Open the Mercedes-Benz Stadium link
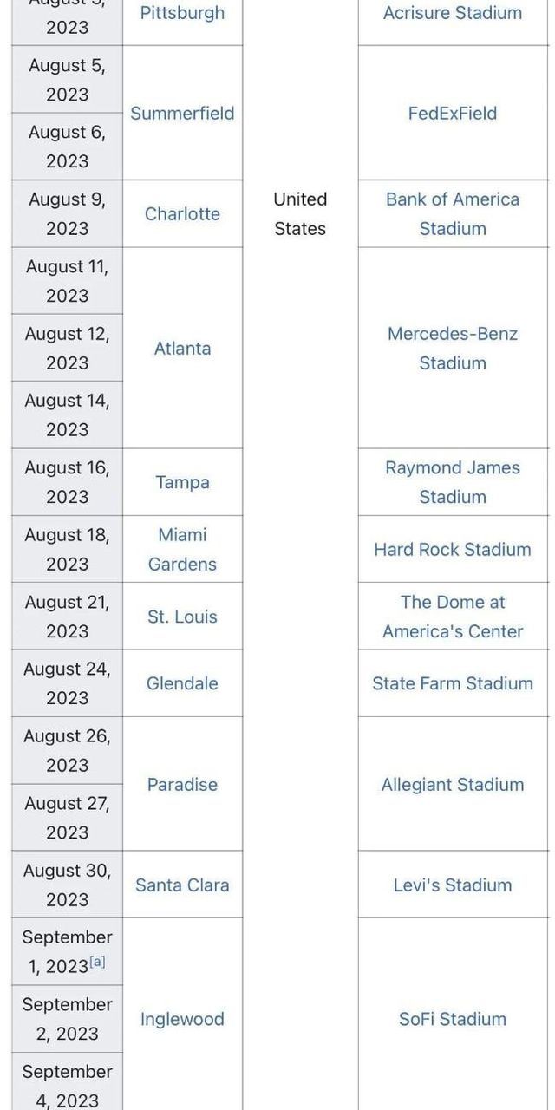Screen dimensions: 555x1110 point(453,348)
